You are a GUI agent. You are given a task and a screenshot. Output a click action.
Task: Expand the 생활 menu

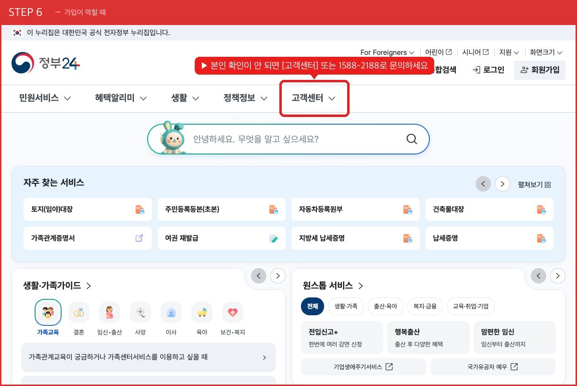185,98
